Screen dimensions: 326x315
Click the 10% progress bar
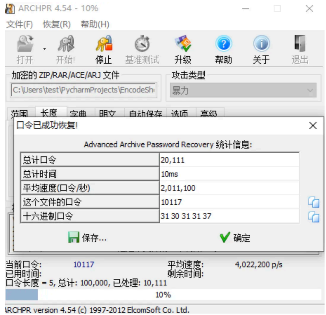[x=163, y=295]
